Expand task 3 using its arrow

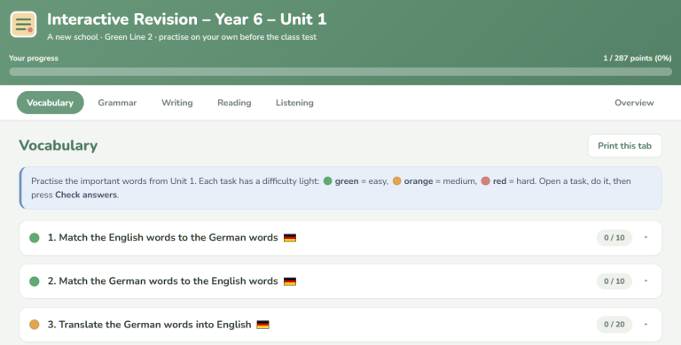click(646, 324)
